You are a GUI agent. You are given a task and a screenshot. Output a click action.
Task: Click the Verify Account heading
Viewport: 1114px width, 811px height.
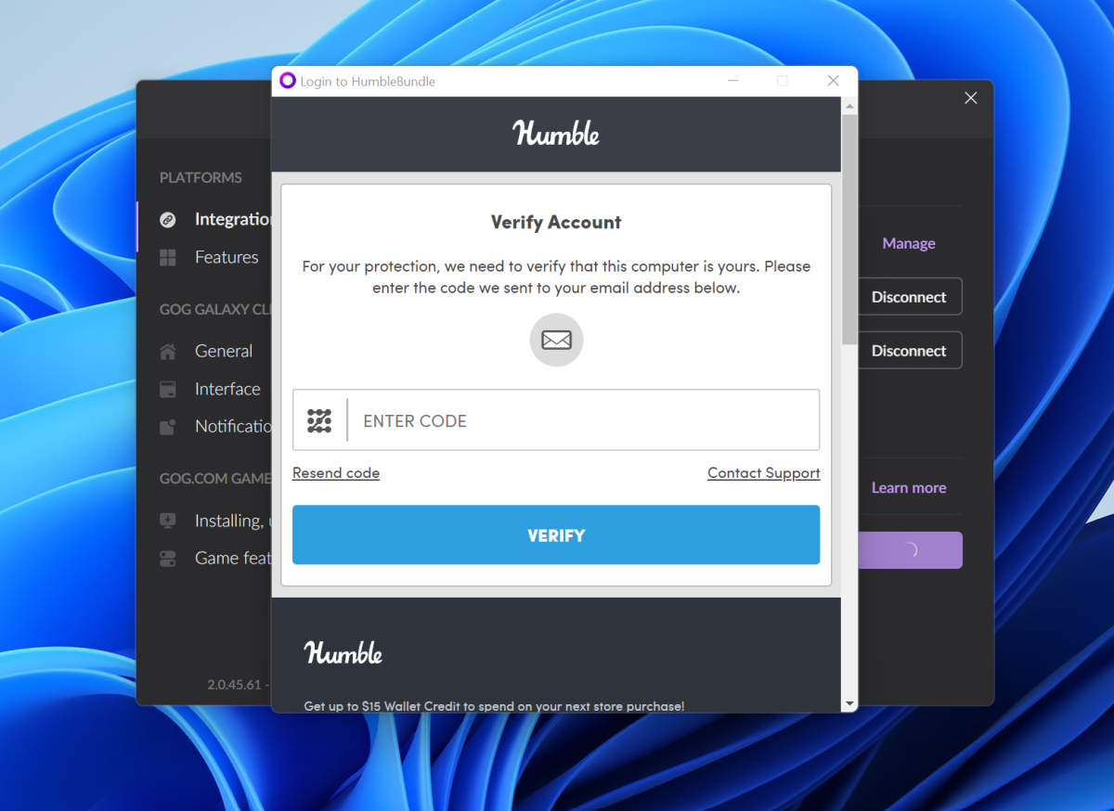click(556, 223)
